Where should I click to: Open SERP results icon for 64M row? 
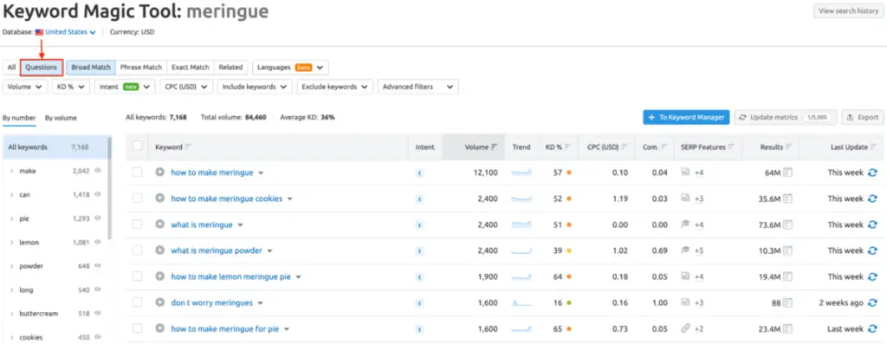[787, 172]
